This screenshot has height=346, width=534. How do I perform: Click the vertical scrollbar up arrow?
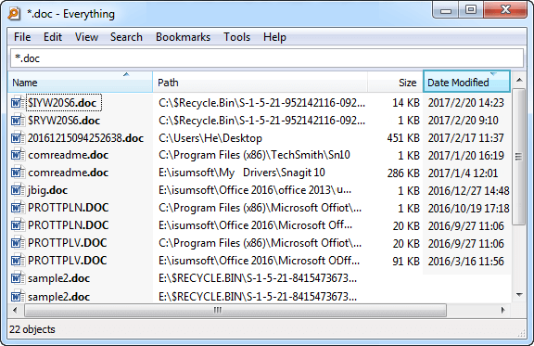coord(519,80)
